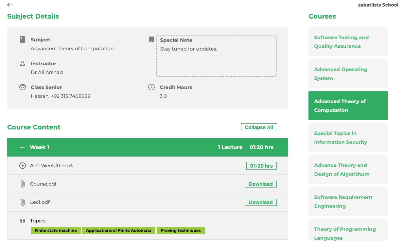Download the Lec1.pdf file
This screenshot has height=241, width=403.
tap(261, 202)
